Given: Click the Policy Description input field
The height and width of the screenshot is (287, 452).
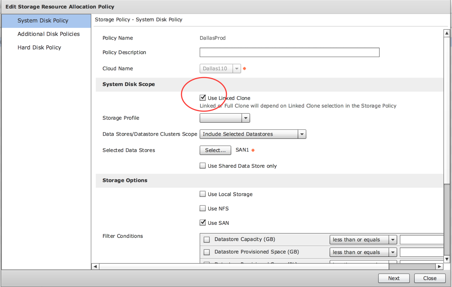Looking at the screenshot, I should point(289,52).
